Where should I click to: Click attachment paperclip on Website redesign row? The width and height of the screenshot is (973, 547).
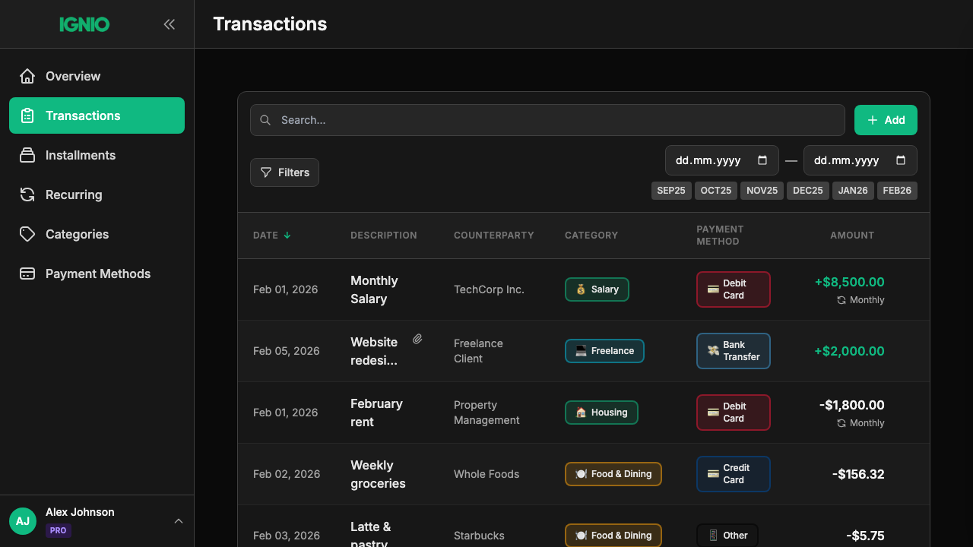417,339
